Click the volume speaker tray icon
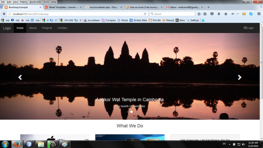 tap(244, 144)
